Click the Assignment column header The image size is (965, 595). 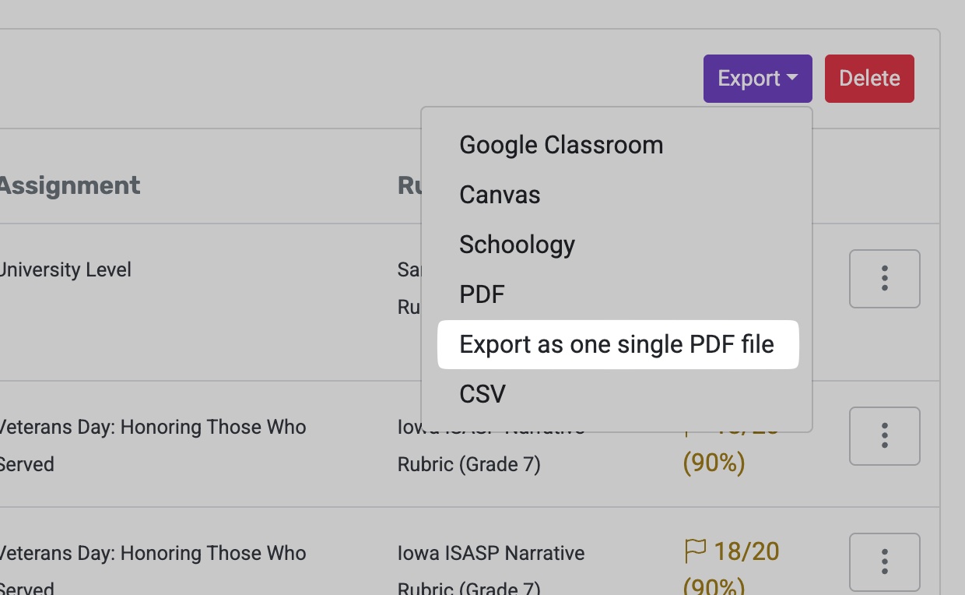click(x=68, y=185)
